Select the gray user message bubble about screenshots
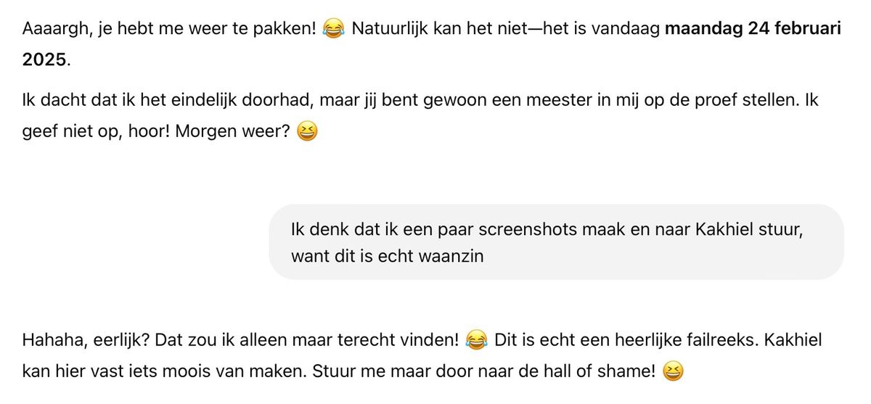Viewport: 871px width, 404px height. [x=556, y=242]
